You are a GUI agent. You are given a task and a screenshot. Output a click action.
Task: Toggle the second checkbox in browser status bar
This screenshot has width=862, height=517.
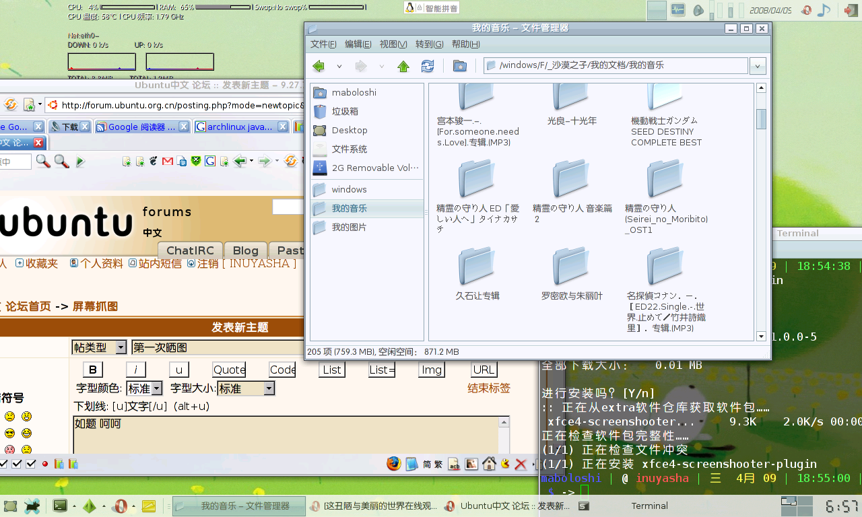pos(18,464)
